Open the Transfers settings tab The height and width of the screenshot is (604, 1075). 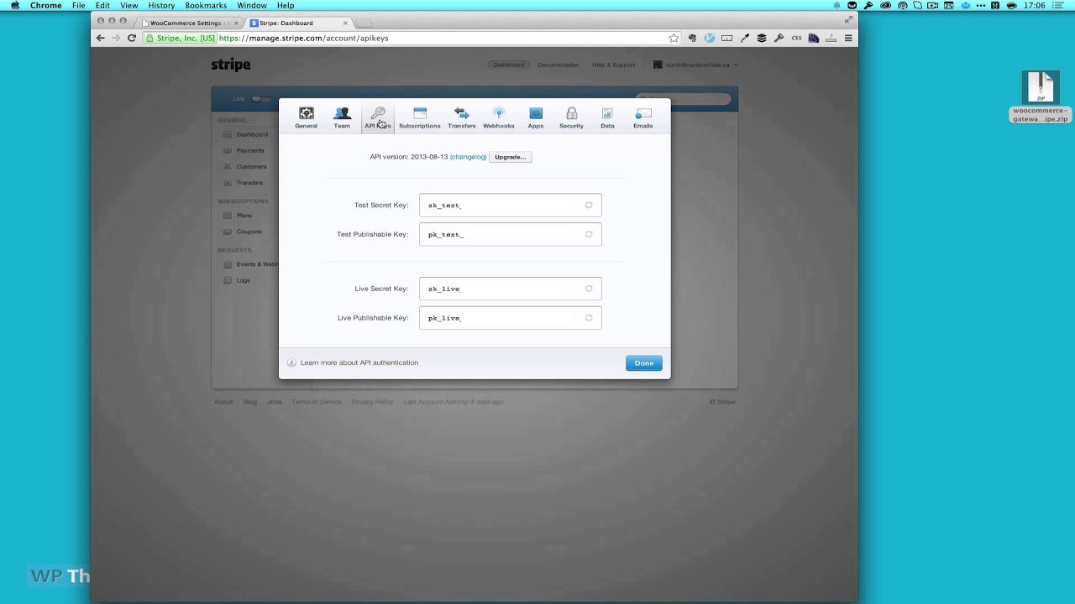pyautogui.click(x=461, y=117)
